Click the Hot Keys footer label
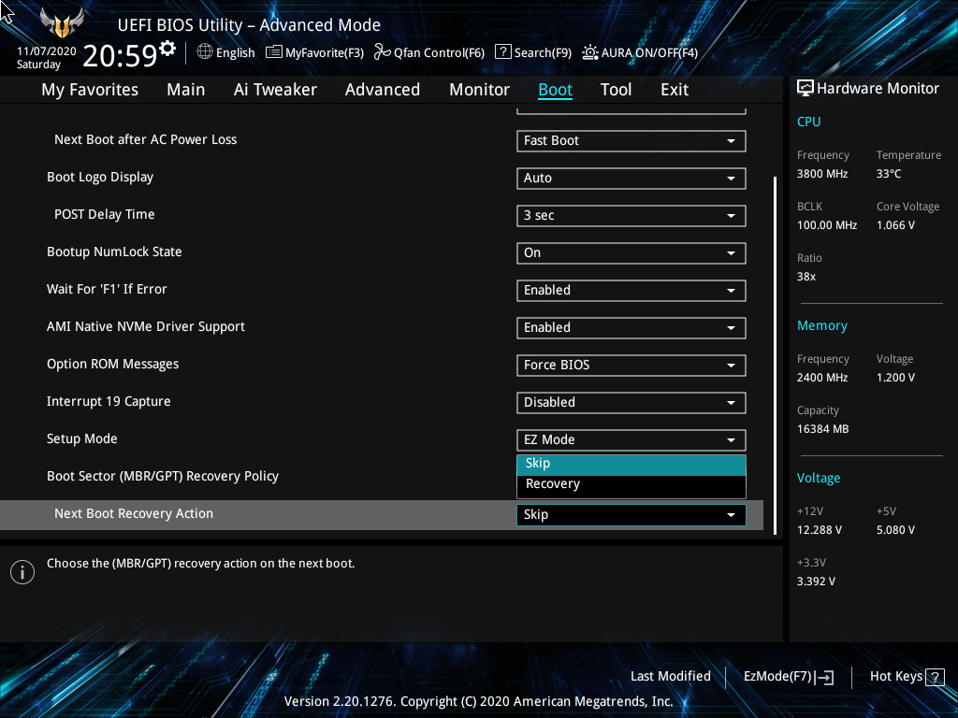 pos(895,677)
